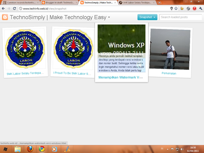204x153 pixels.
Task: Open media player from taskbar
Action: pos(54,149)
